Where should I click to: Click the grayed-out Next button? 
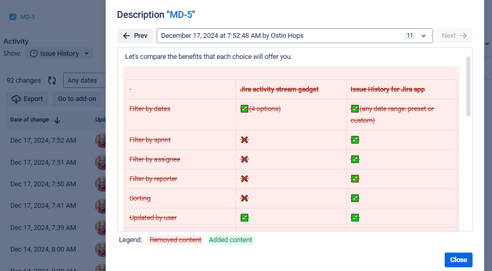tap(454, 36)
